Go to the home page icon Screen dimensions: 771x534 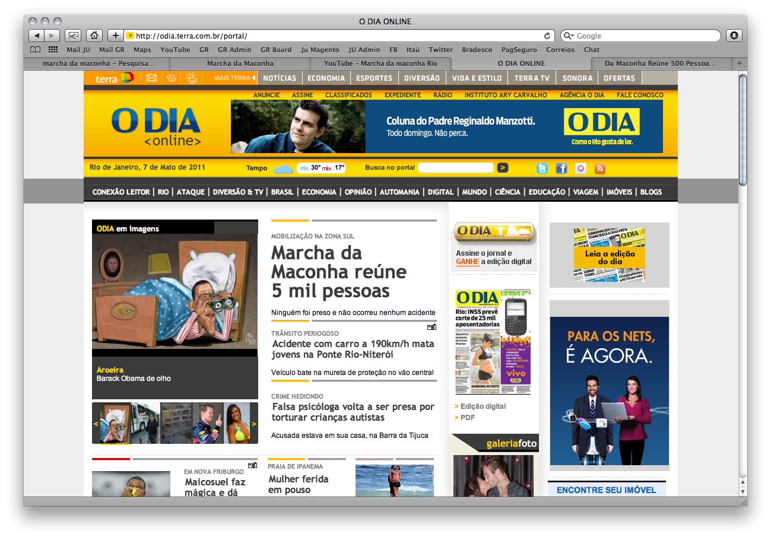[x=94, y=36]
